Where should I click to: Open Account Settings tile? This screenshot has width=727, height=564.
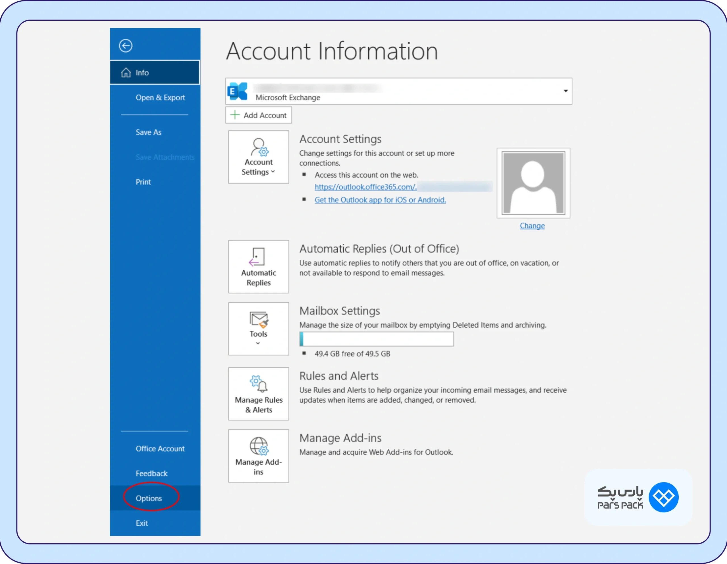click(258, 157)
